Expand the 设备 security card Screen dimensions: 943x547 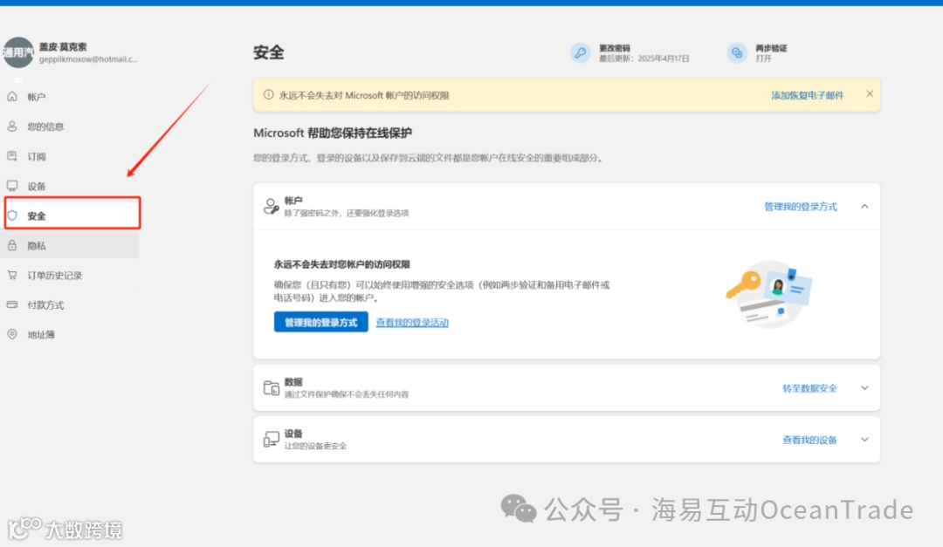(864, 440)
